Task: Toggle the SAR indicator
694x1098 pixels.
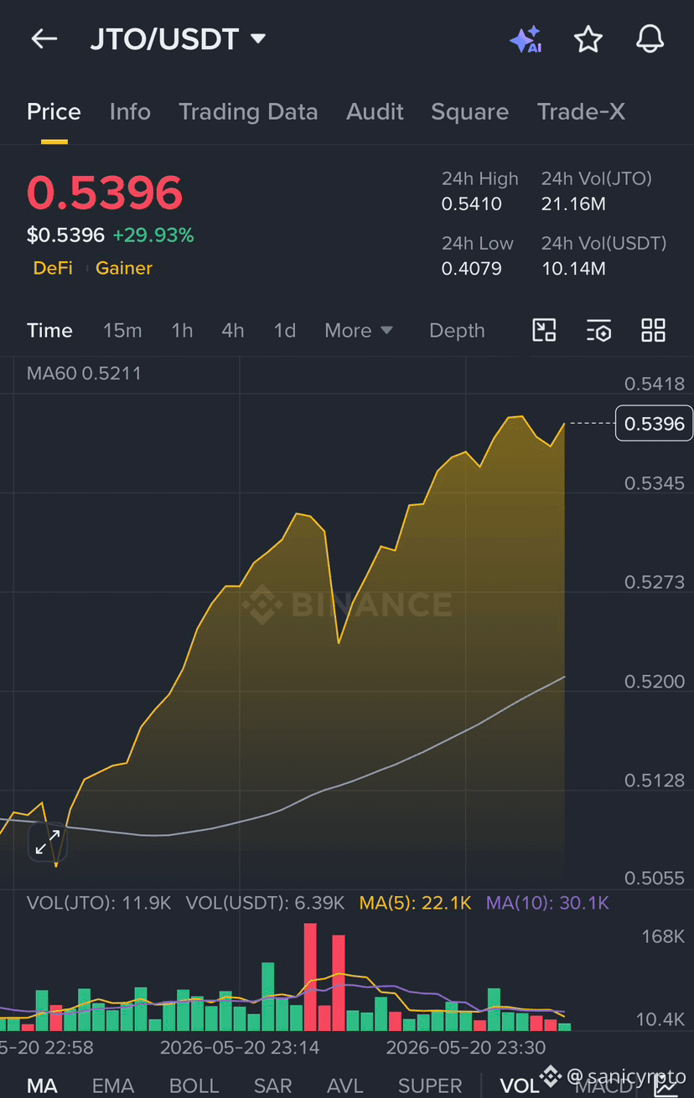Action: 272,1086
